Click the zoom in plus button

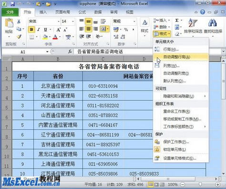217,185
